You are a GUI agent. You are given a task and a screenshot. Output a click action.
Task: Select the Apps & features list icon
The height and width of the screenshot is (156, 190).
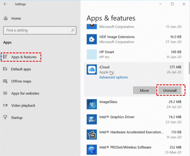click(5, 57)
